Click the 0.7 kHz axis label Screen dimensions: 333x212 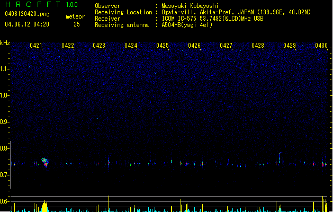4,175
